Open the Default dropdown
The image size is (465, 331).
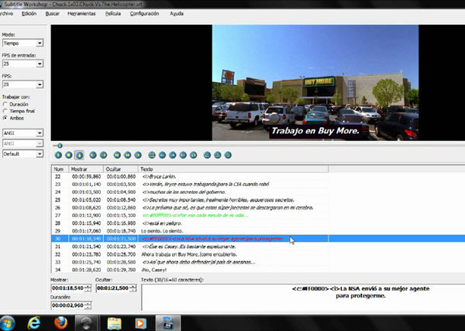22,154
